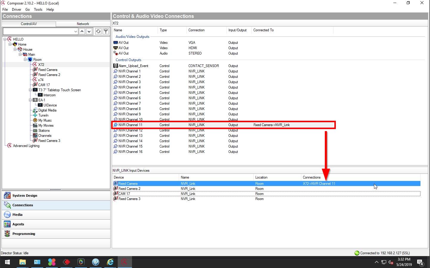Select the My Music speaker icon
Viewport: 430px width, 268px height.
tap(35, 120)
